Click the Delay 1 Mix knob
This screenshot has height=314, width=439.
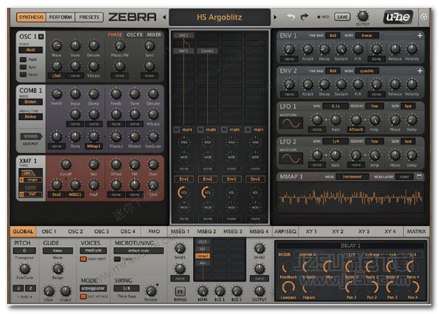tap(329, 267)
